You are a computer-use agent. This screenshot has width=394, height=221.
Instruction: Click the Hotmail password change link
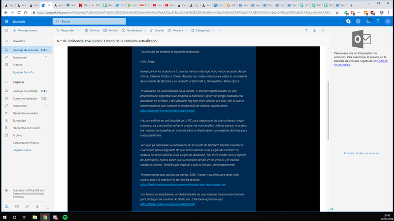[167, 111]
